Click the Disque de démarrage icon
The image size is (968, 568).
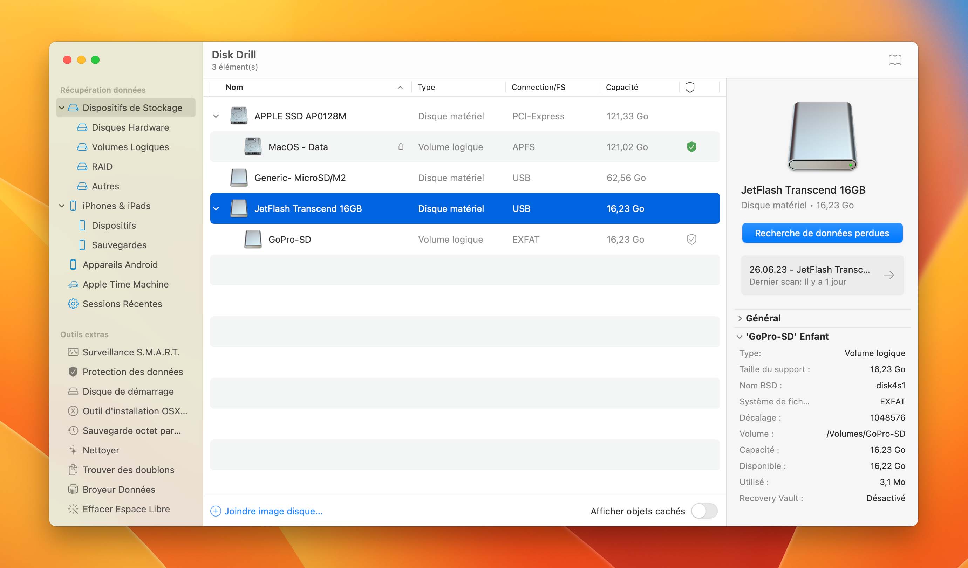[73, 392]
